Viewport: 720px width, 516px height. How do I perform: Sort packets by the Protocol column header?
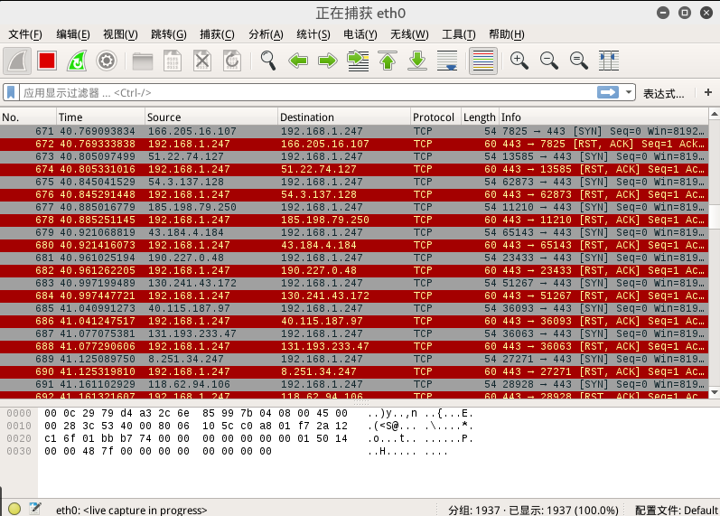click(434, 117)
